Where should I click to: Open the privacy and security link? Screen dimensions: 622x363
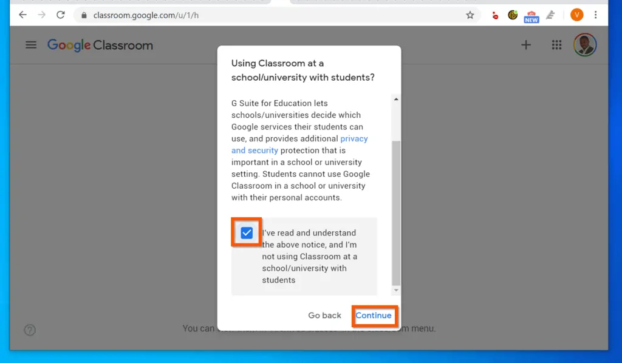(354, 138)
